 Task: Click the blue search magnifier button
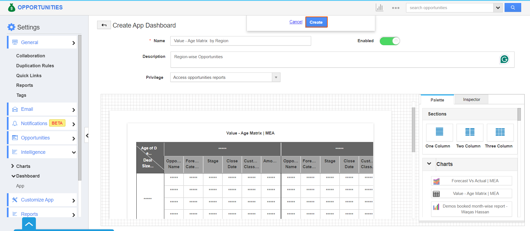click(513, 8)
